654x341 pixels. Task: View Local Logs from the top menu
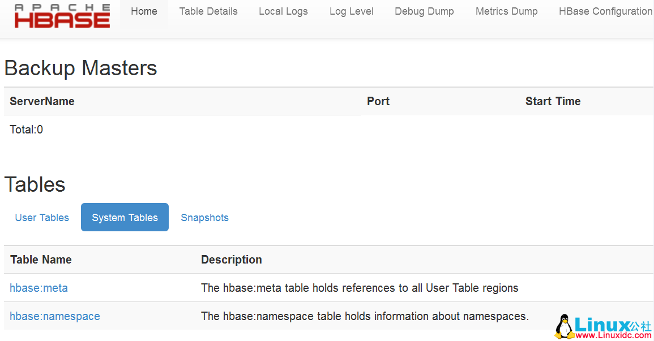point(283,11)
